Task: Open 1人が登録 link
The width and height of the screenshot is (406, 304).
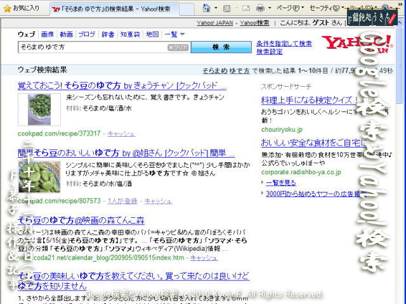Action: (x=122, y=201)
